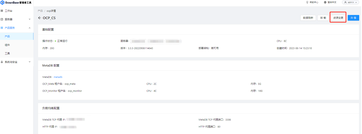Click HTTP 代理端口 80 text

(209, 127)
